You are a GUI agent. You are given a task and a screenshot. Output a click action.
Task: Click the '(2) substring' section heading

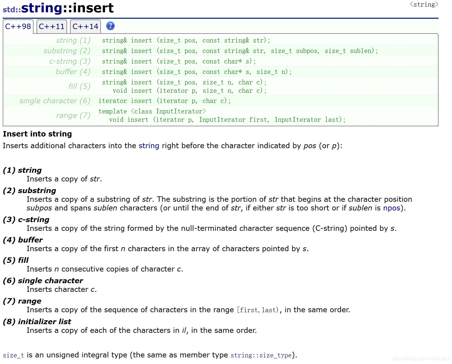tap(30, 191)
